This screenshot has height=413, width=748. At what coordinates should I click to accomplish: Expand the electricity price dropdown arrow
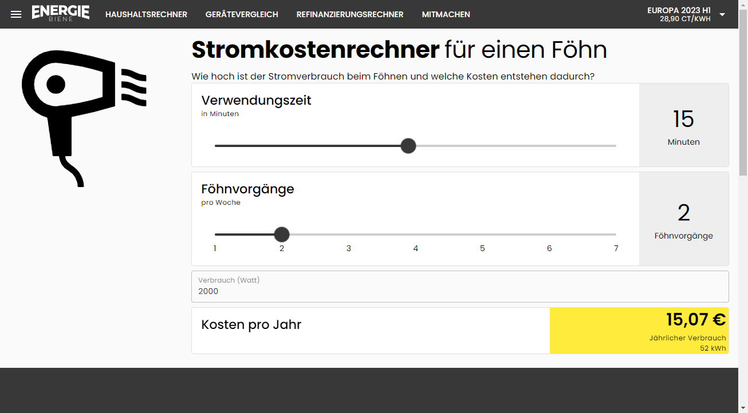pos(722,14)
